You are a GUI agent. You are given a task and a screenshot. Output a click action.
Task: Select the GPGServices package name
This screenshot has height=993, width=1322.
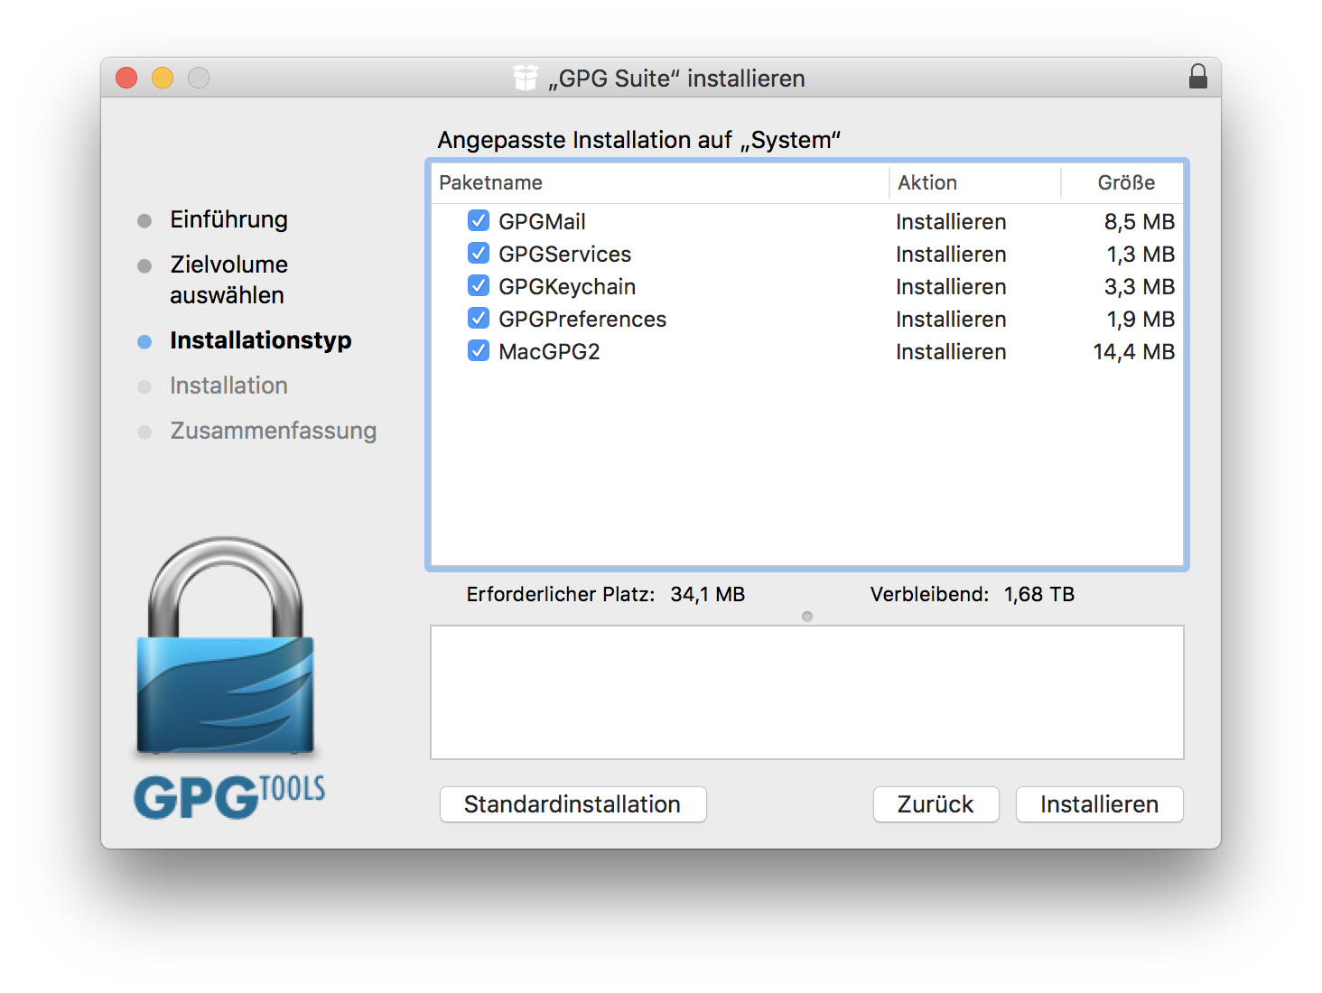coord(565,254)
